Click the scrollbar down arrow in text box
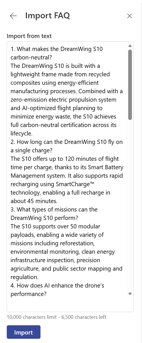 click(130, 294)
